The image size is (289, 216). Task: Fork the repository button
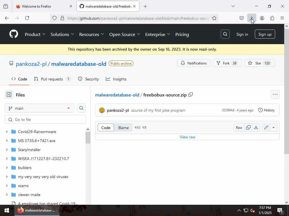click(227, 63)
